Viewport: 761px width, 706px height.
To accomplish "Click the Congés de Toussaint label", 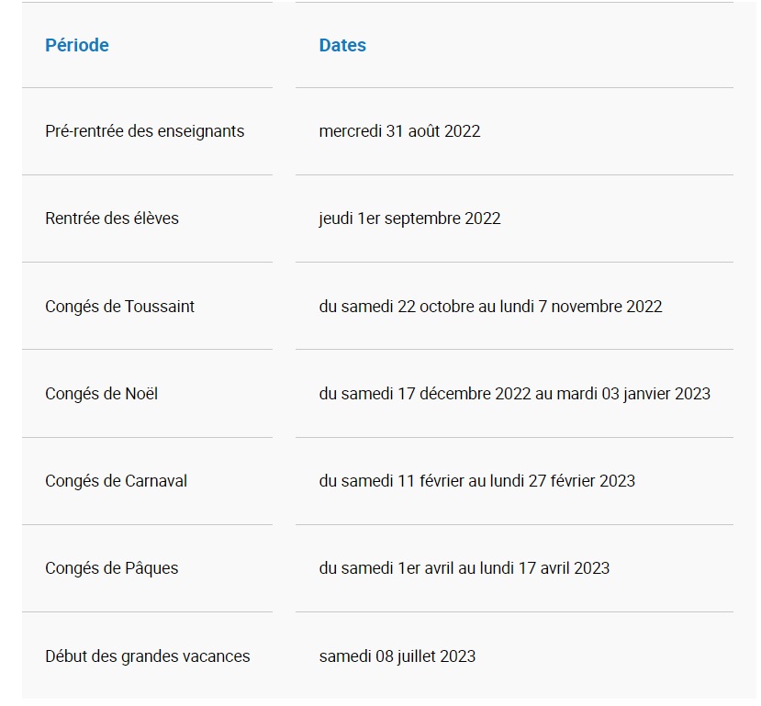I will (x=119, y=307).
